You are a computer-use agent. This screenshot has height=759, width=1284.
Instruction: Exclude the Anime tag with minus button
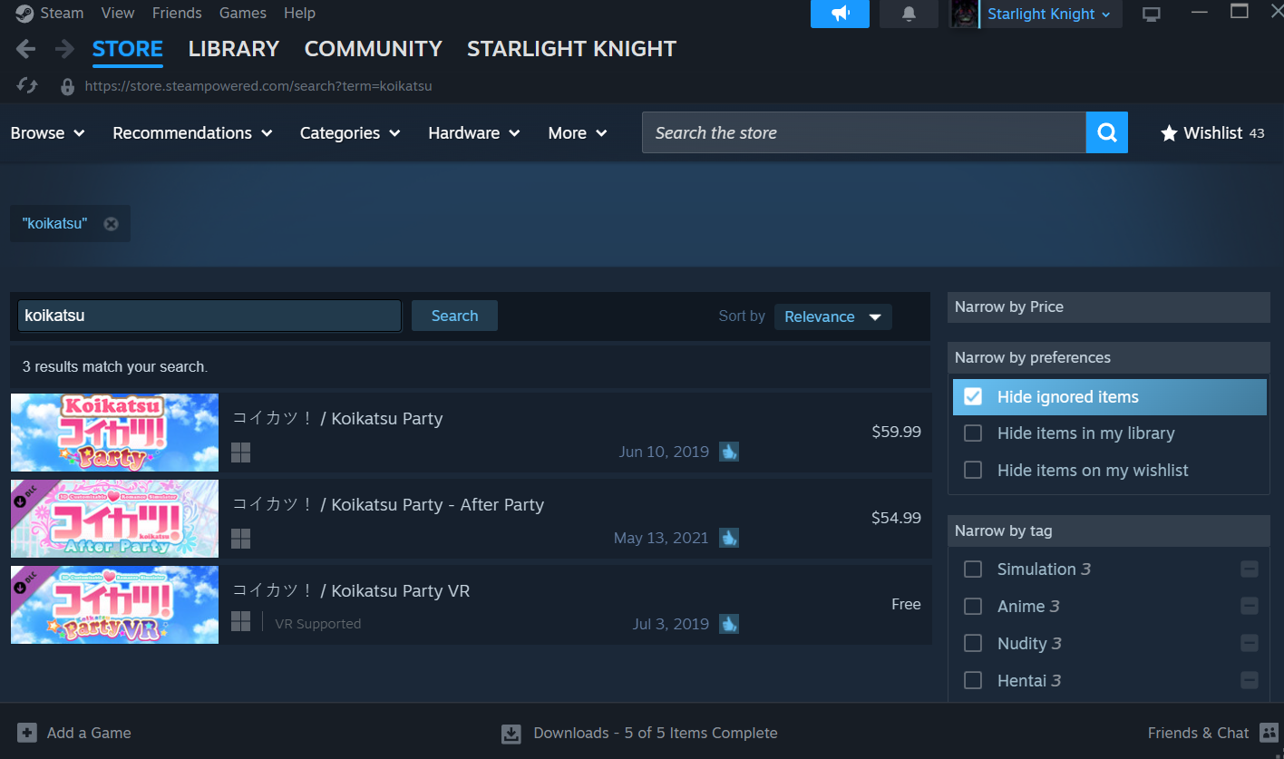tap(1250, 607)
